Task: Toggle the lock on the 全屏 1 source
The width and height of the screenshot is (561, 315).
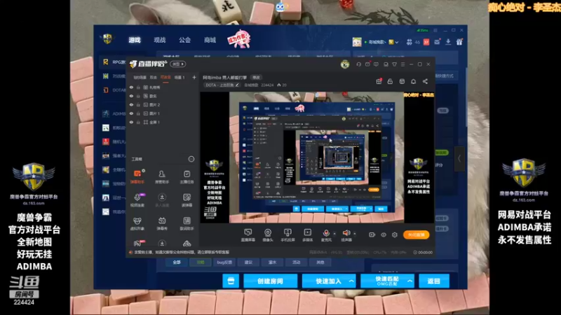Action: pos(138,122)
